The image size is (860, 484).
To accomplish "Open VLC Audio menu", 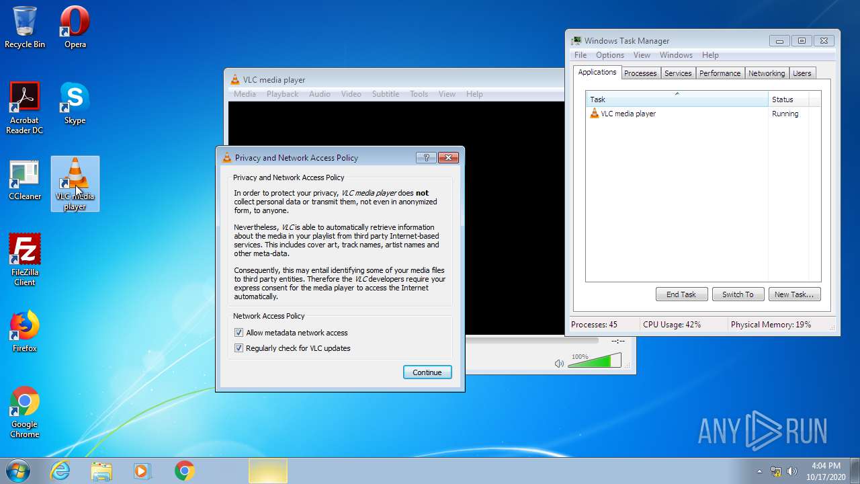I will pyautogui.click(x=320, y=94).
